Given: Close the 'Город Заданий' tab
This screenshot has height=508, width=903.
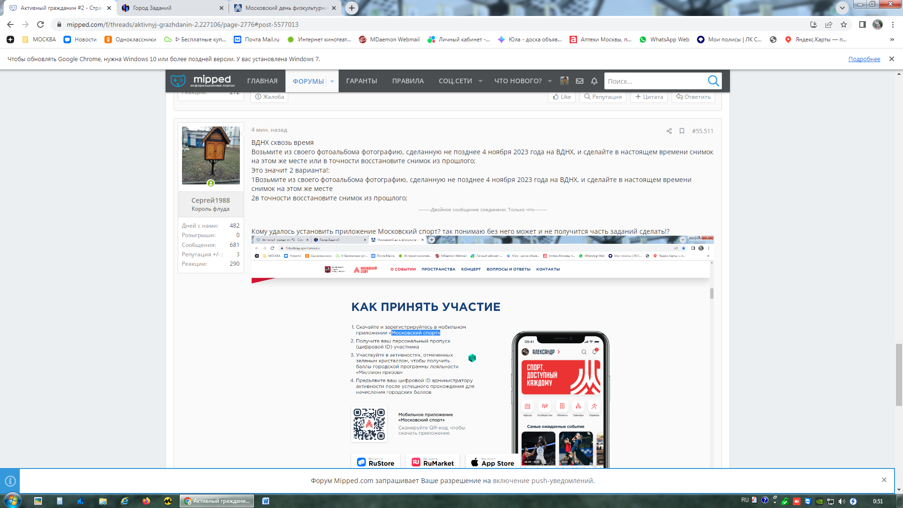Looking at the screenshot, I should pyautogui.click(x=222, y=8).
